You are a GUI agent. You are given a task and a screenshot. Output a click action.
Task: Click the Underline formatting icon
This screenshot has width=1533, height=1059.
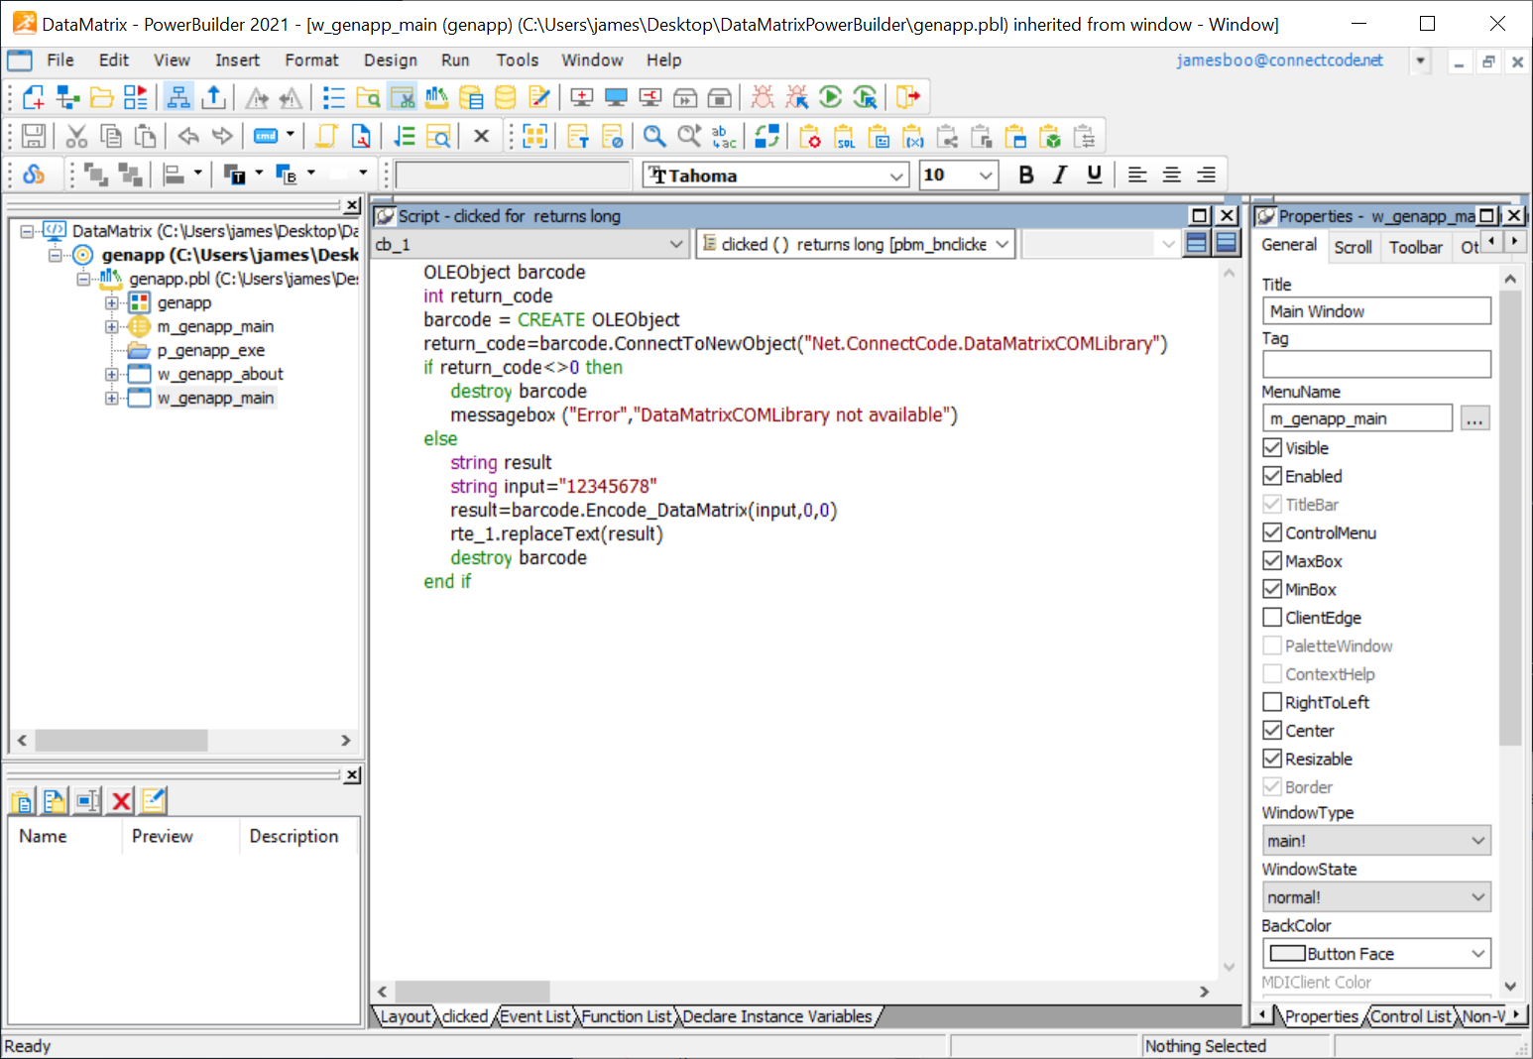pos(1094,175)
